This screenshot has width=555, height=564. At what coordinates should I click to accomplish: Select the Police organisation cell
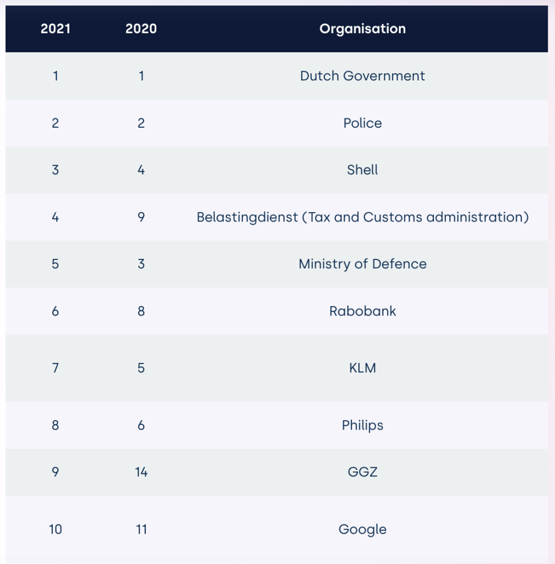362,123
